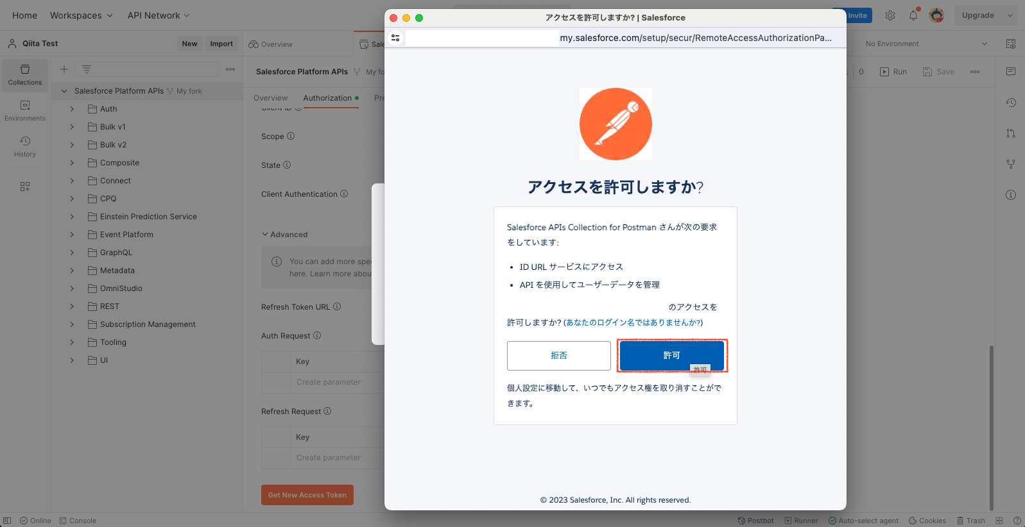
Task: Open the Console in status bar
Action: (78, 521)
